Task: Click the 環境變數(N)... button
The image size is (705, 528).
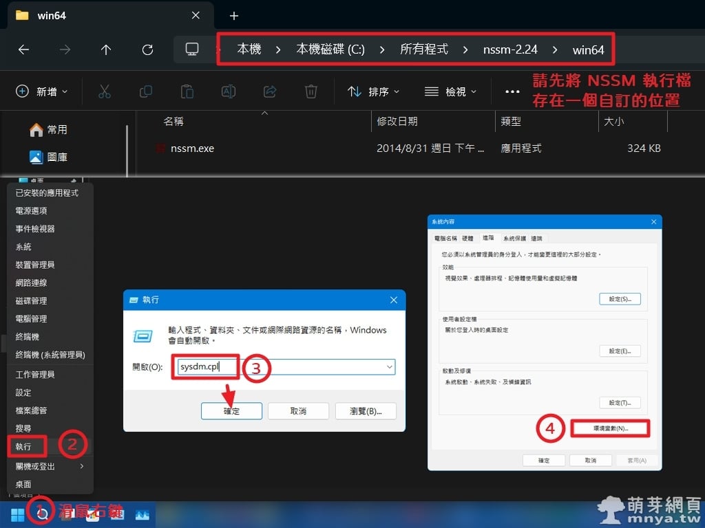Action: click(611, 428)
